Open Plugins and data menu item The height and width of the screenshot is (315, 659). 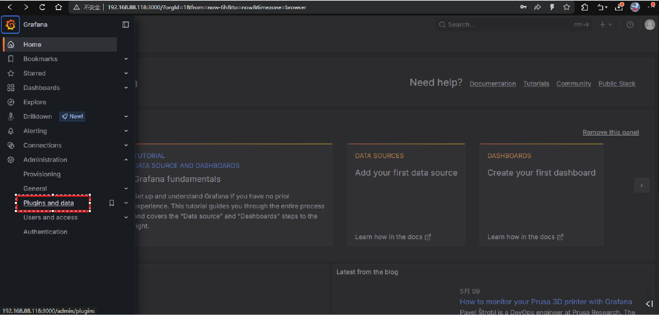pos(48,203)
